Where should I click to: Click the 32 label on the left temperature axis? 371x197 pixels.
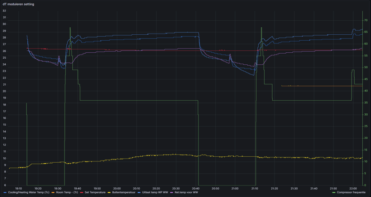(x=4, y=11)
